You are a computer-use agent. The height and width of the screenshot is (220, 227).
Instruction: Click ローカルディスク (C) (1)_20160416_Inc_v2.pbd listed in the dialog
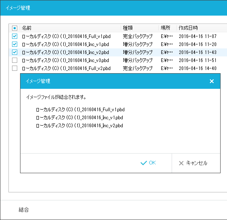79,126
